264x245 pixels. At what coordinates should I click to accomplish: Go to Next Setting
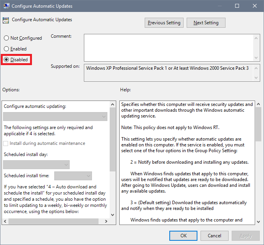pos(206,23)
